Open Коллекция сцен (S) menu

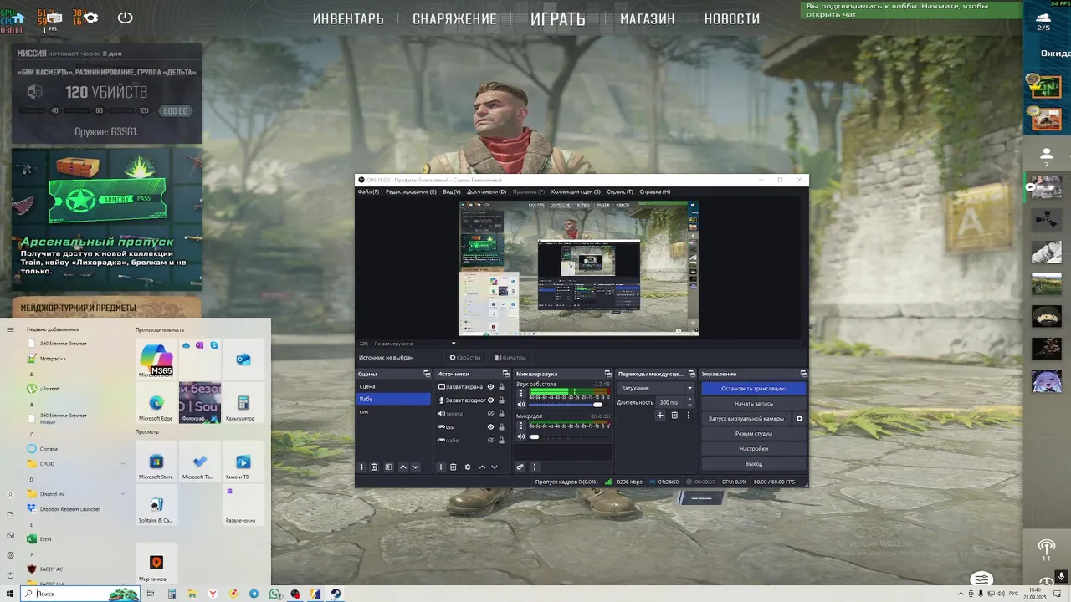(x=576, y=191)
